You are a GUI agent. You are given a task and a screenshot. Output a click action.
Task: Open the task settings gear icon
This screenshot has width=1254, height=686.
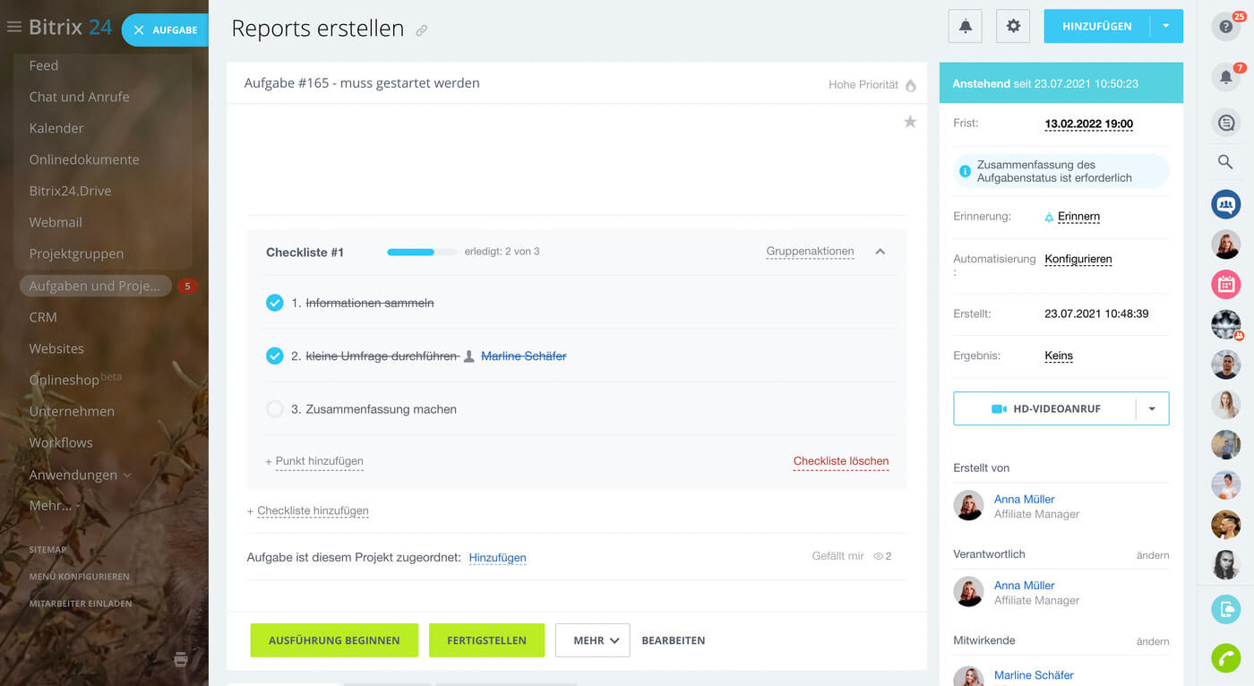1013,26
